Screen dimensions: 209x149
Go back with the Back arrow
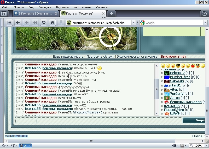(18, 23)
